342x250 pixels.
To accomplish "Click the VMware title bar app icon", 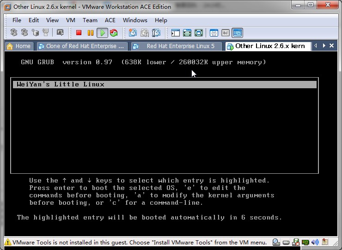I will 7,7.
